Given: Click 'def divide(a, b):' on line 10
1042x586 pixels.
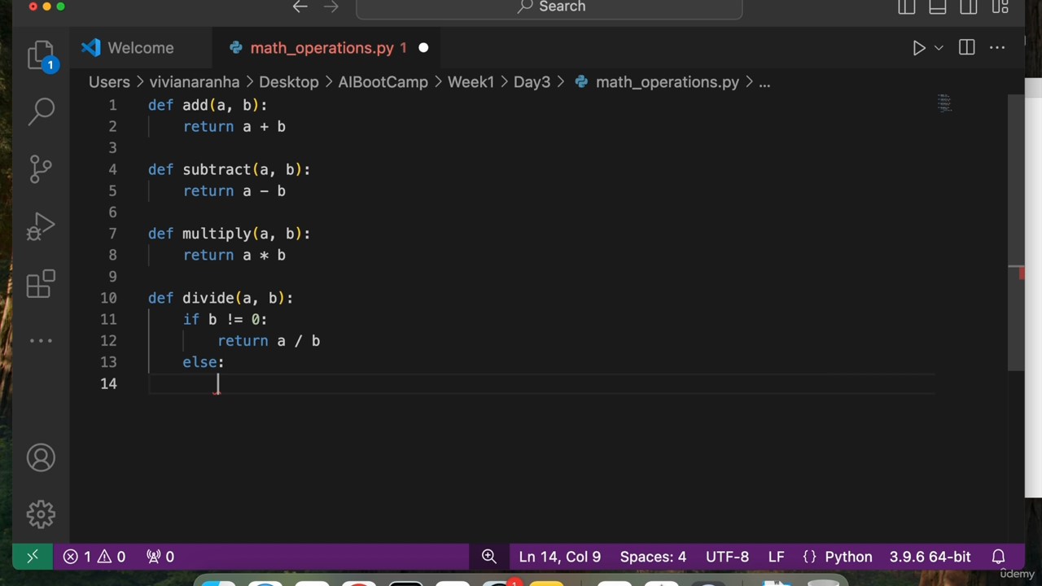Looking at the screenshot, I should pyautogui.click(x=221, y=298).
